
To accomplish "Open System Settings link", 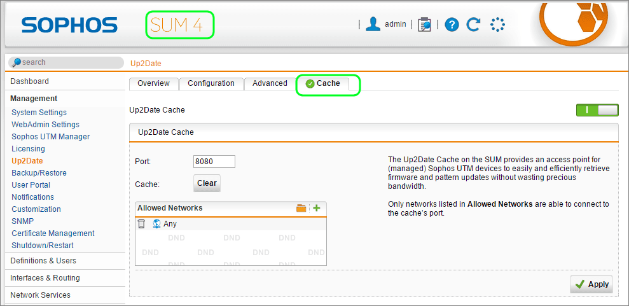I will (39, 113).
